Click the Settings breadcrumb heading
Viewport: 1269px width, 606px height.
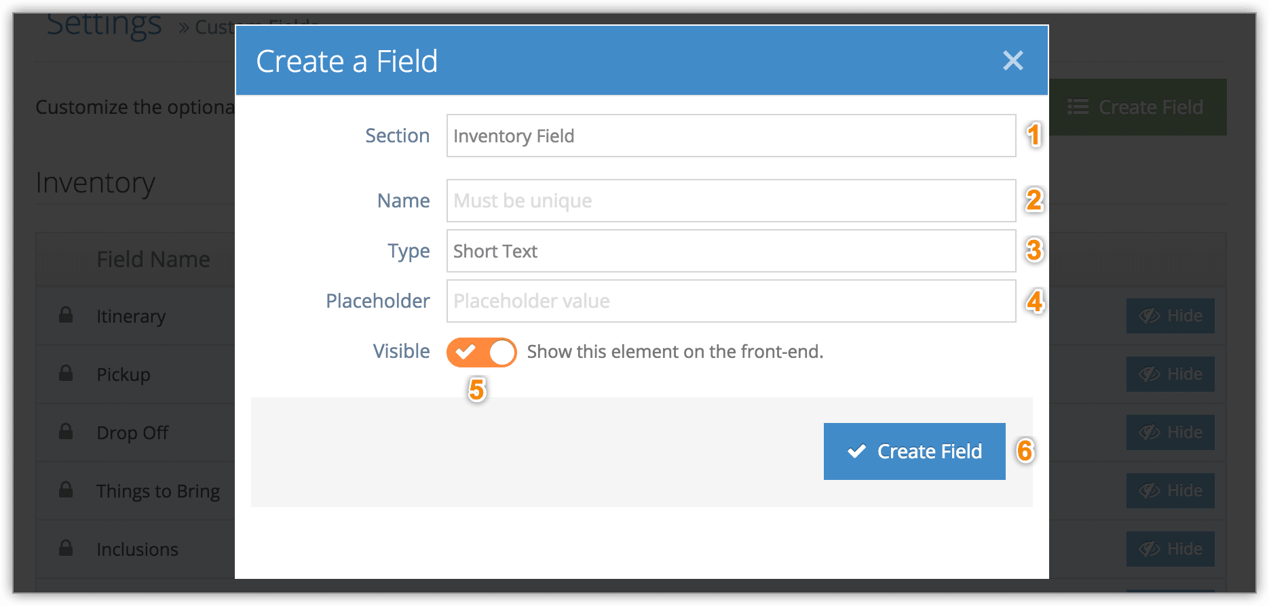[x=104, y=24]
